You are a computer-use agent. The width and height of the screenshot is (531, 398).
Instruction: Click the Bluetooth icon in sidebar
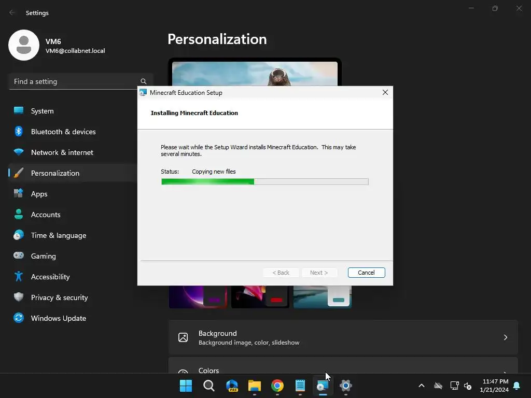point(19,131)
